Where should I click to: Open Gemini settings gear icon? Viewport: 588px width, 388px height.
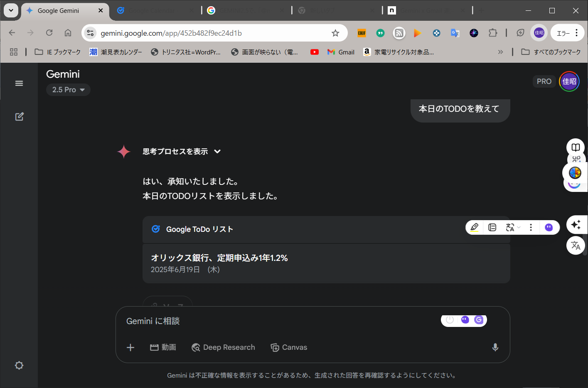click(x=19, y=366)
